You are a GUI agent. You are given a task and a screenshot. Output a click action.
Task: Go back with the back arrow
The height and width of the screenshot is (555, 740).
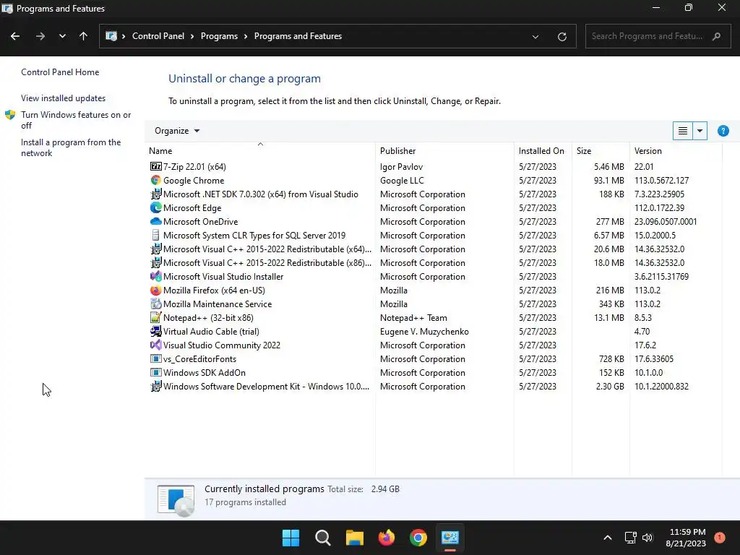pyautogui.click(x=15, y=36)
